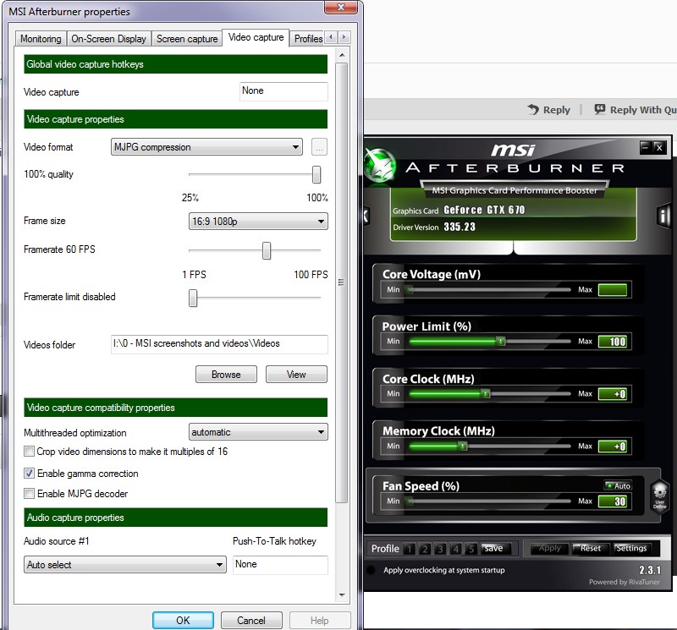This screenshot has width=677, height=630.
Task: Select the Video capture tab
Action: (256, 37)
